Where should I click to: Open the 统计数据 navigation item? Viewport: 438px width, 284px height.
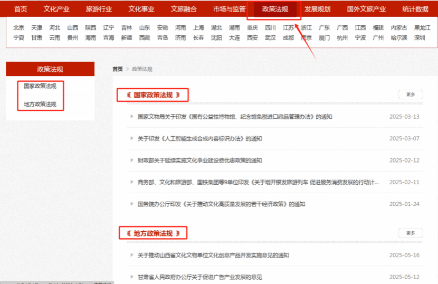[x=415, y=9]
